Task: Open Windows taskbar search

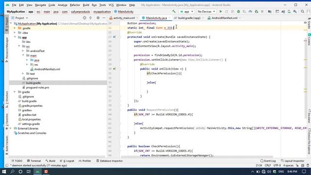Action: 12,172
